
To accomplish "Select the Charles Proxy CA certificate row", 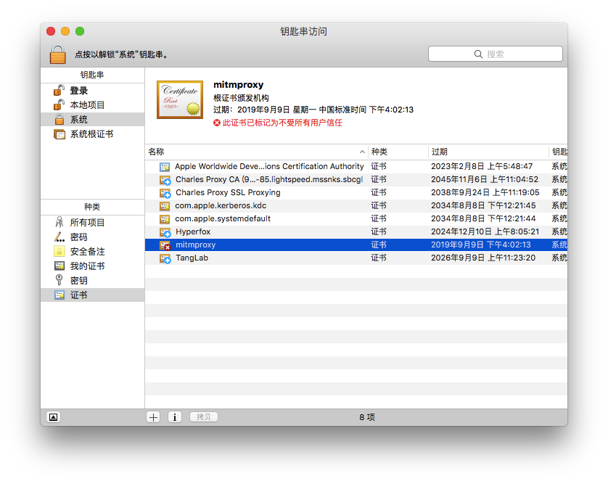I will click(x=356, y=179).
